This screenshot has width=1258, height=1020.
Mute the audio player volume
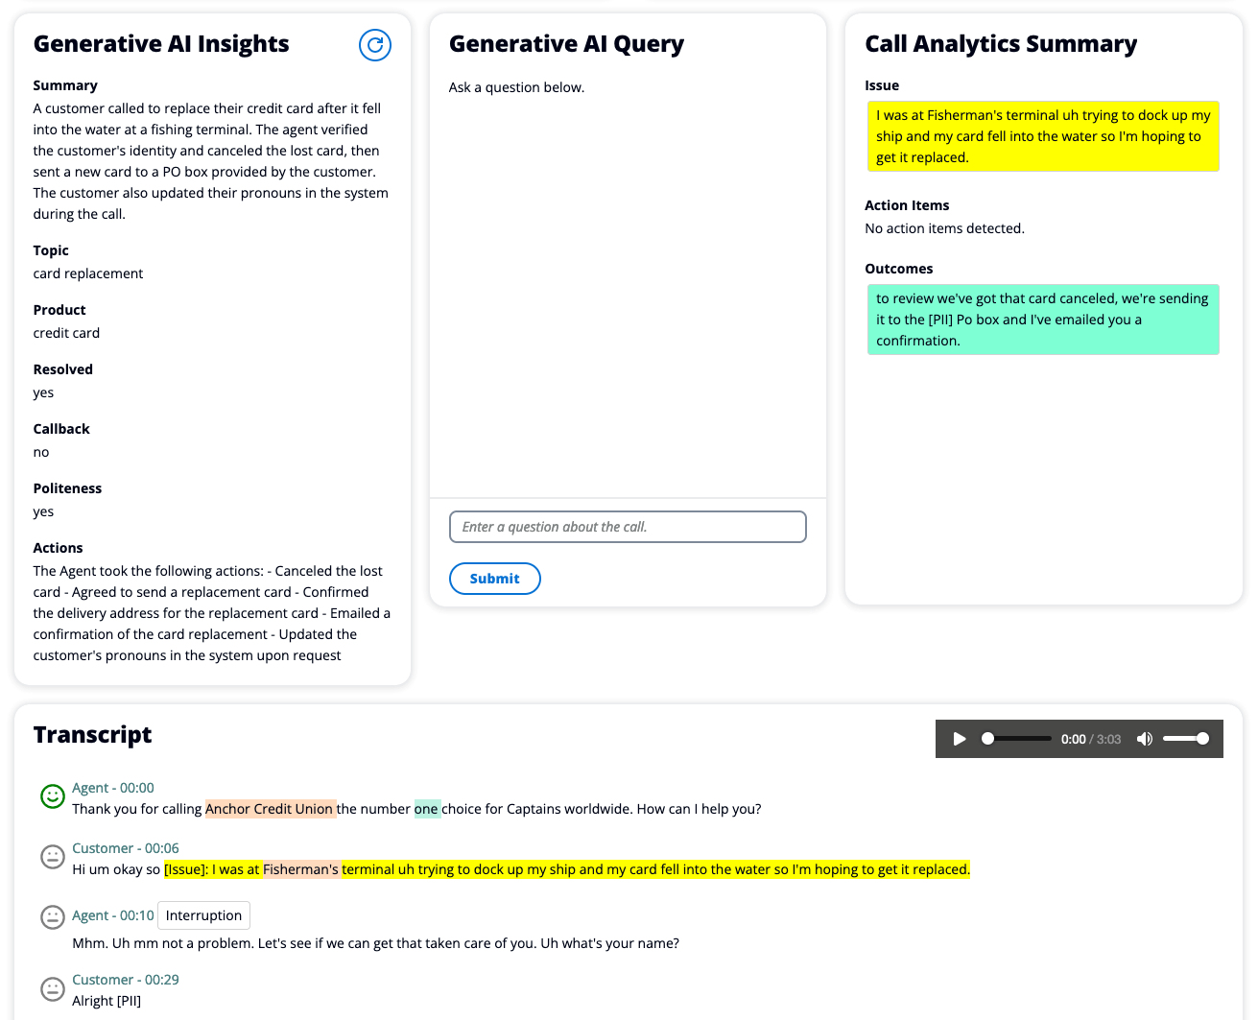pos(1144,739)
